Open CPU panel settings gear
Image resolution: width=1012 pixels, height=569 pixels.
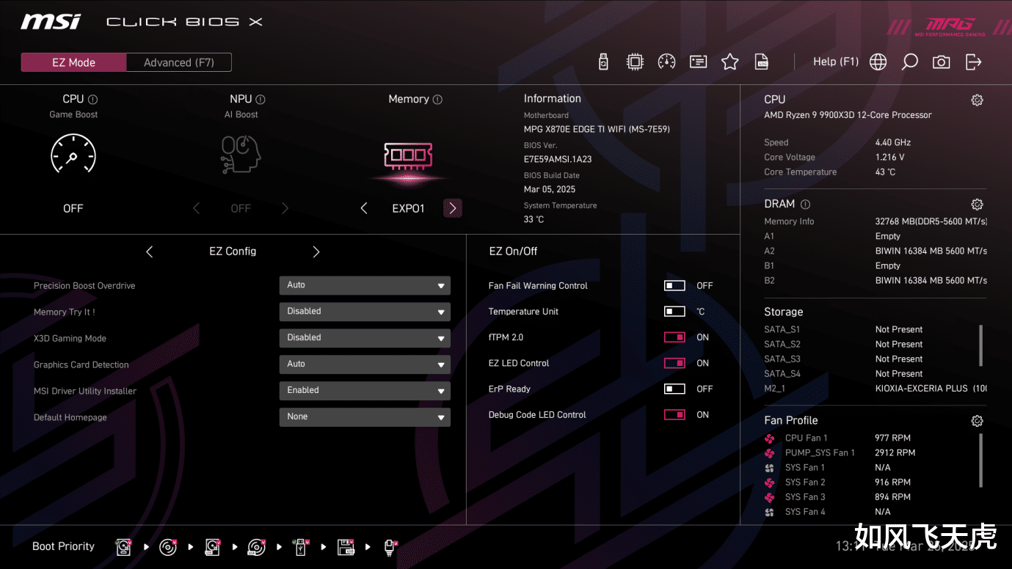point(977,100)
